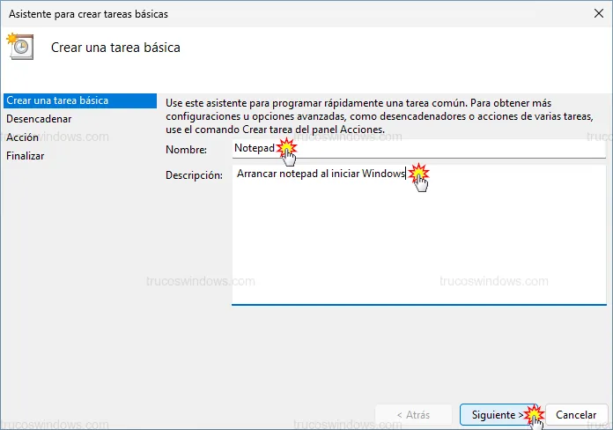Click the window title 'Asistente para crear tareas básicas'

coord(86,14)
